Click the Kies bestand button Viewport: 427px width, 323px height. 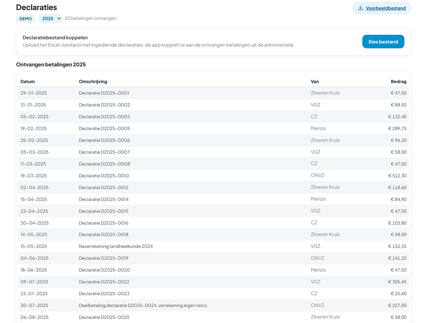click(383, 42)
